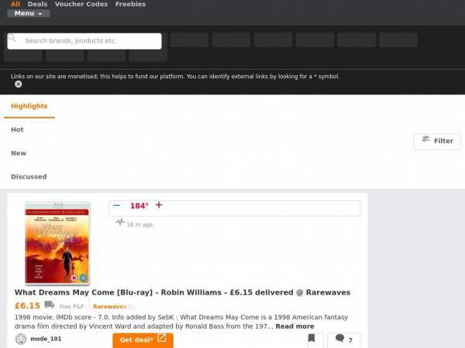The height and width of the screenshot is (348, 465).
Task: Switch to Voucher Codes tab
Action: pyautogui.click(x=81, y=4)
